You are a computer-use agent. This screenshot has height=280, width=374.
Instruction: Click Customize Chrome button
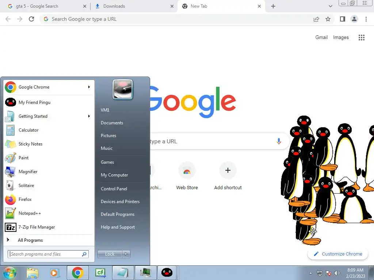coord(338,254)
